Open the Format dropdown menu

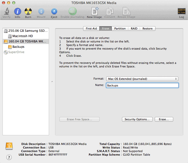[x=142, y=79]
